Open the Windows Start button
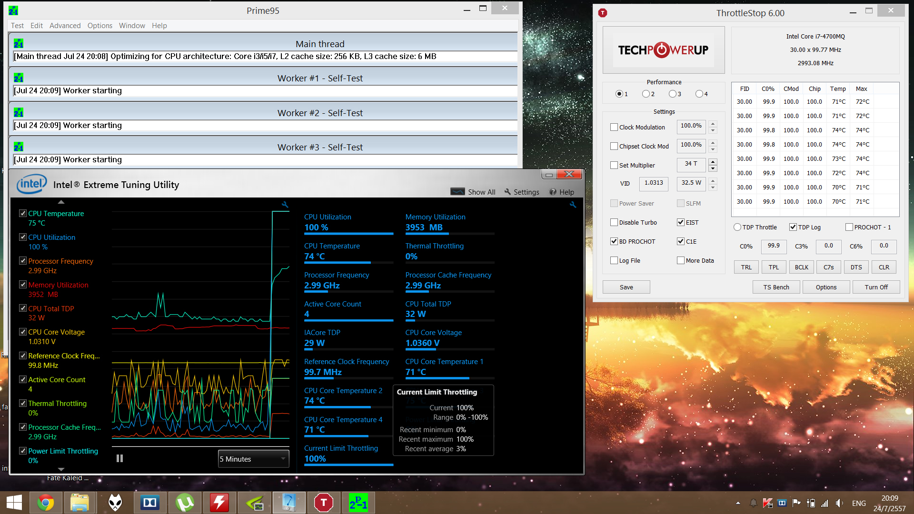914x514 pixels. click(14, 503)
